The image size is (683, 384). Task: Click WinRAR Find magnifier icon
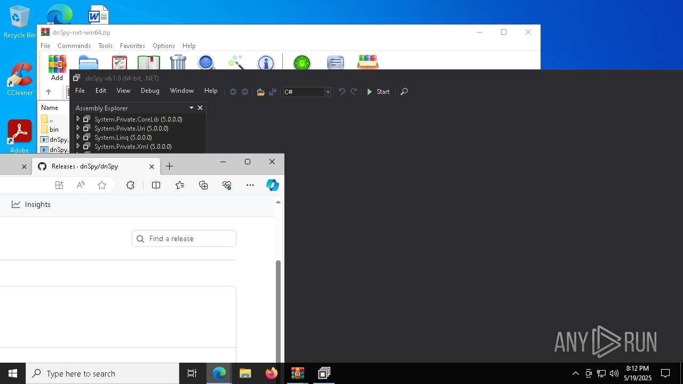click(x=207, y=62)
